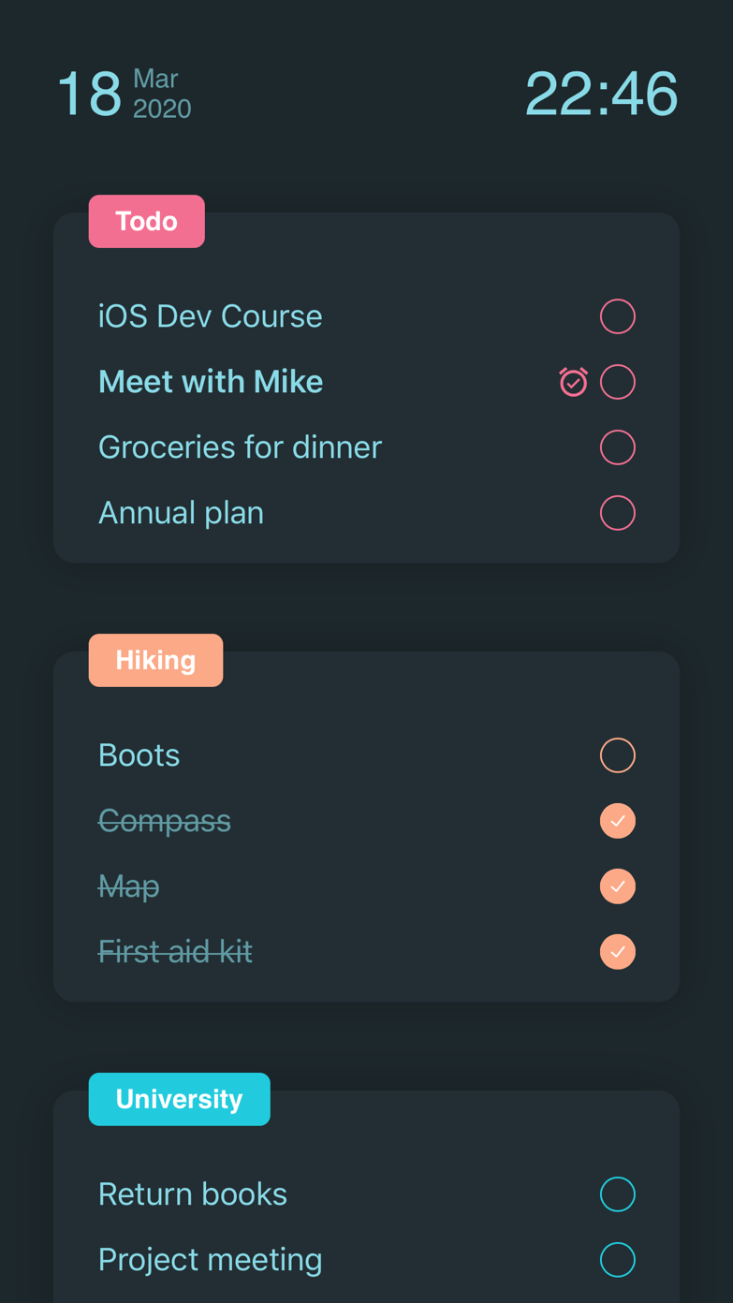This screenshot has width=733, height=1303.
Task: Check the Boots item circle
Action: 618,755
